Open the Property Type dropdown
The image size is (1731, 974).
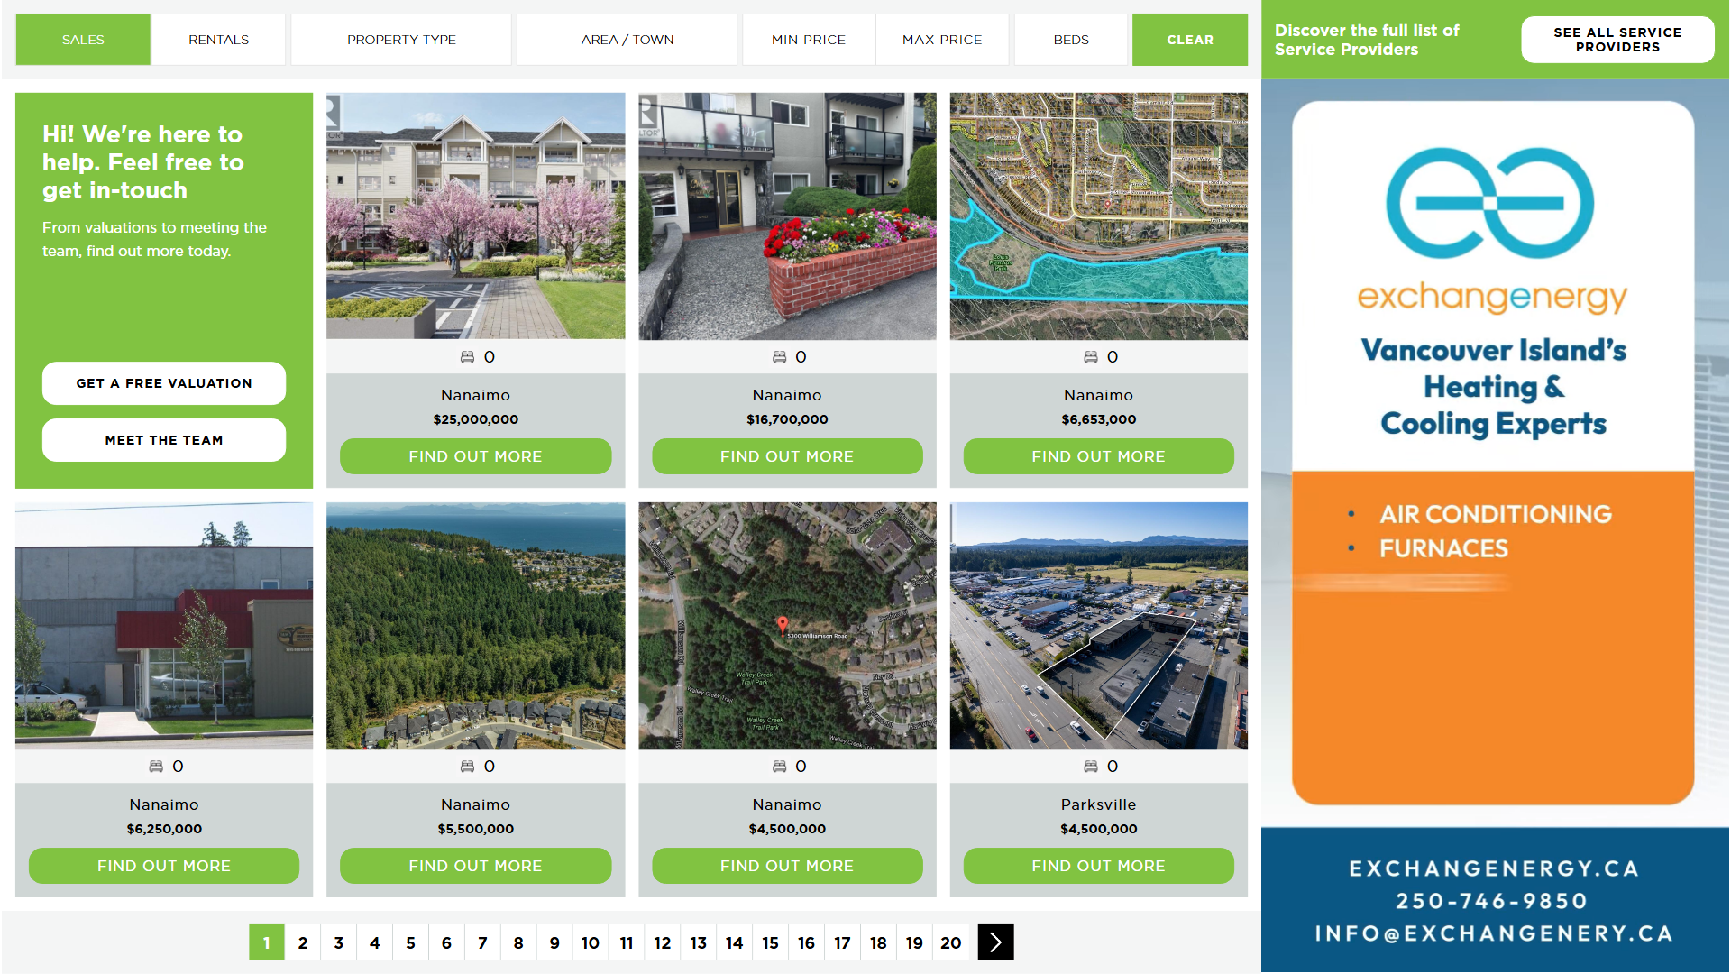click(x=401, y=40)
